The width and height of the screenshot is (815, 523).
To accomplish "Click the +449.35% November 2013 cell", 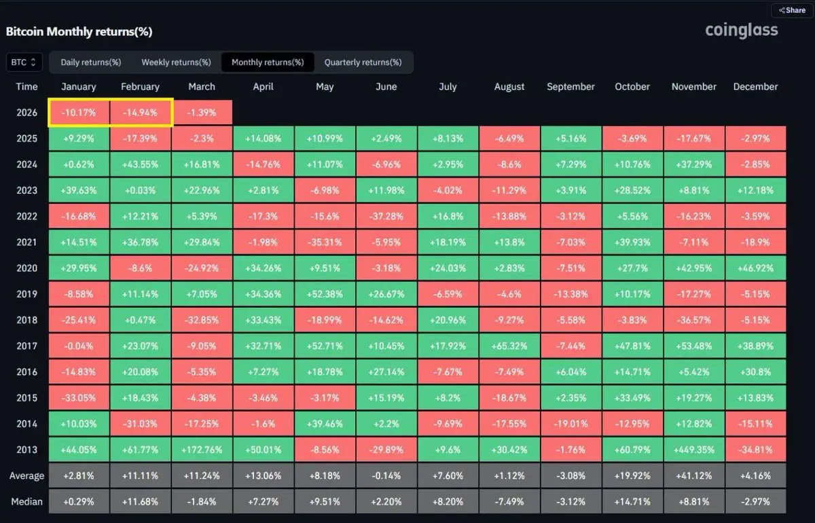I will (693, 450).
